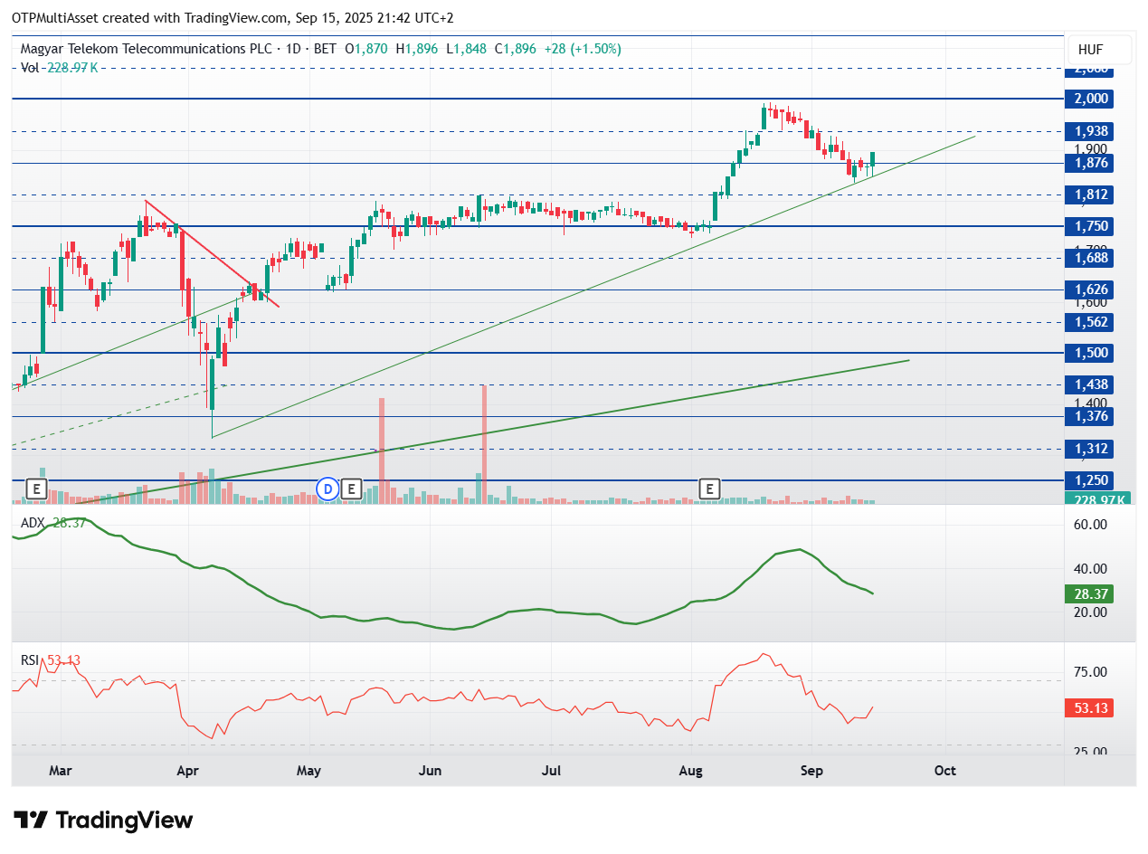The width and height of the screenshot is (1148, 854).
Task: Click the tallest red volume bar in mid-June
Action: coord(485,443)
